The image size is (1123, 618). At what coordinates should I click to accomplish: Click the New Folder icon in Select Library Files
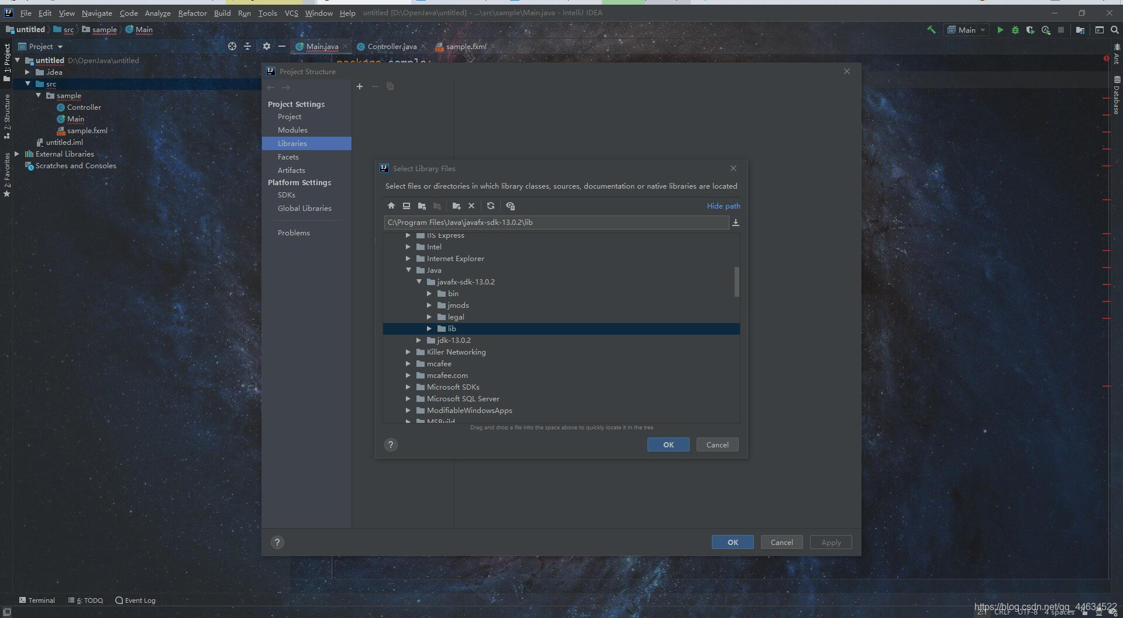[457, 206]
